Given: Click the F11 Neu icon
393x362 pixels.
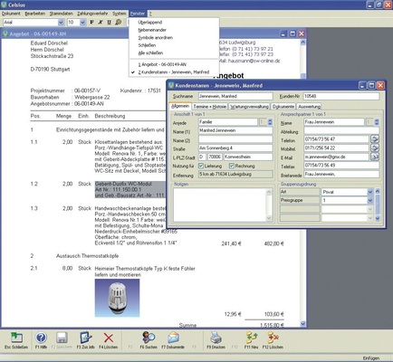Looking at the screenshot, I should (x=252, y=338).
